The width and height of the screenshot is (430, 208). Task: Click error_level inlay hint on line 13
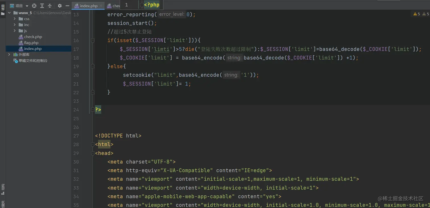click(x=171, y=14)
